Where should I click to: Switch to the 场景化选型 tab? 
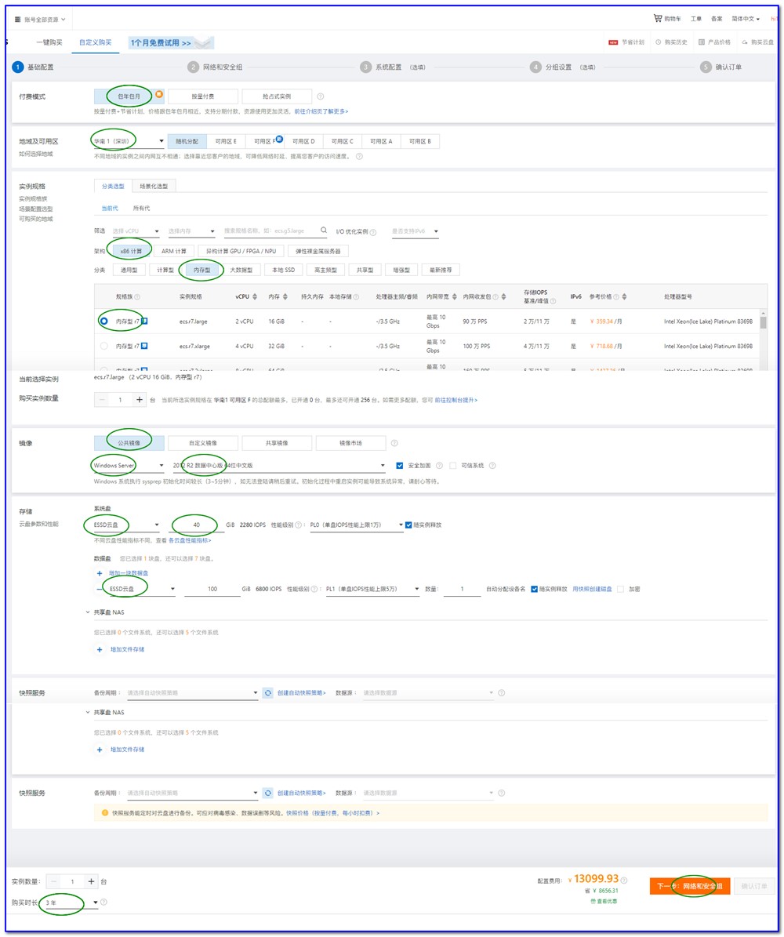coord(154,186)
